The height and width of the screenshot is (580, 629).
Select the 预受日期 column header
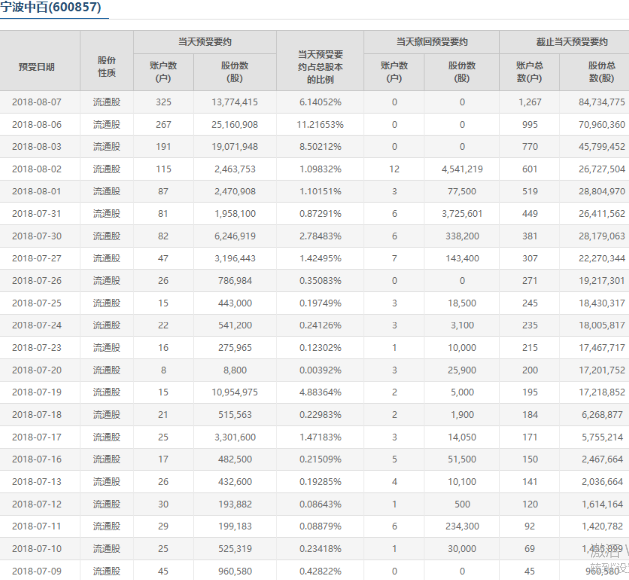(36, 67)
